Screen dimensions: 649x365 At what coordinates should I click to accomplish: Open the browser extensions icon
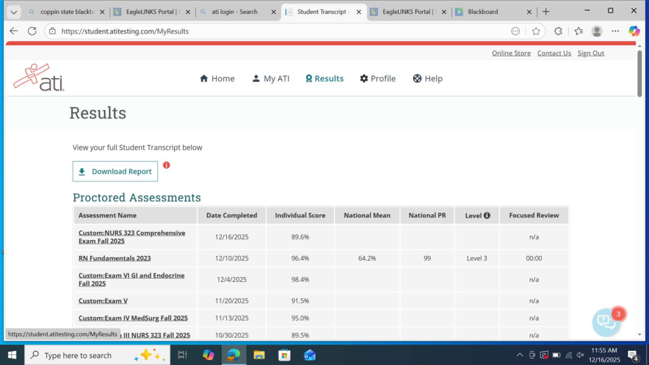[558, 31]
